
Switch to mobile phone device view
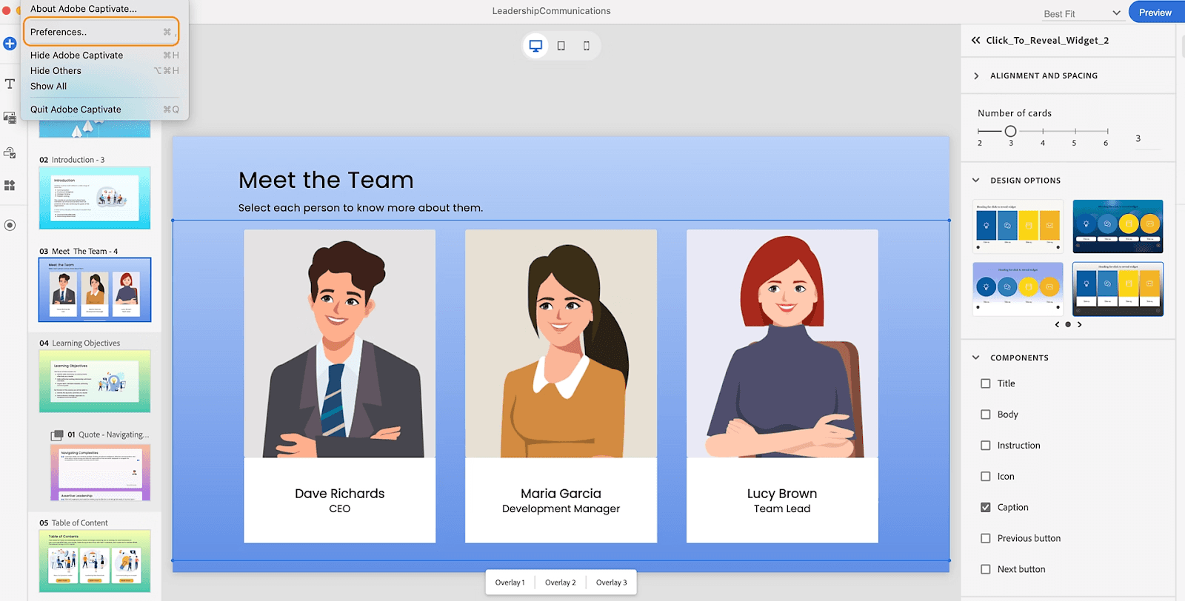click(x=587, y=46)
